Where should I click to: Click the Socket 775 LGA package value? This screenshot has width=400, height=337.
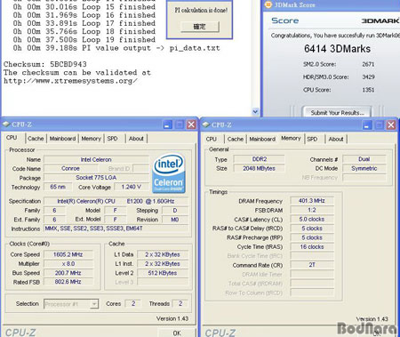(x=96, y=178)
